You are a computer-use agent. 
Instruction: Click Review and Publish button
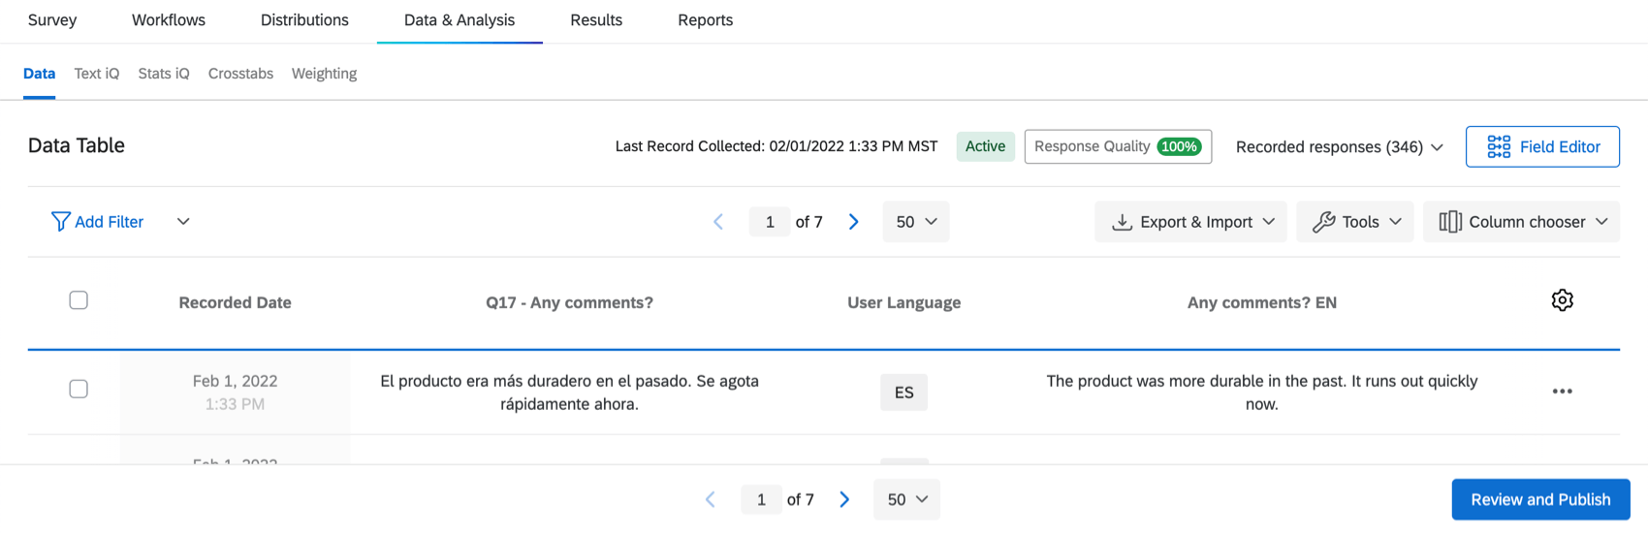1540,499
